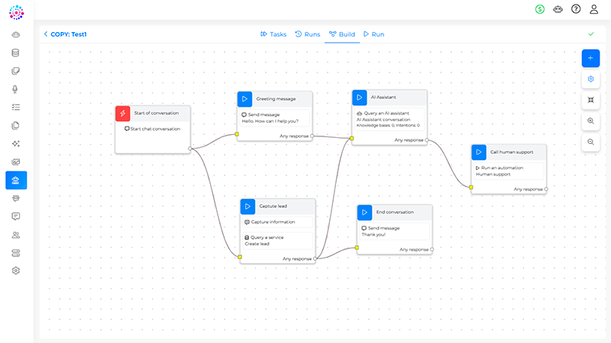The height and width of the screenshot is (343, 611).
Task: Open the canvas settings gear button
Action: point(590,79)
